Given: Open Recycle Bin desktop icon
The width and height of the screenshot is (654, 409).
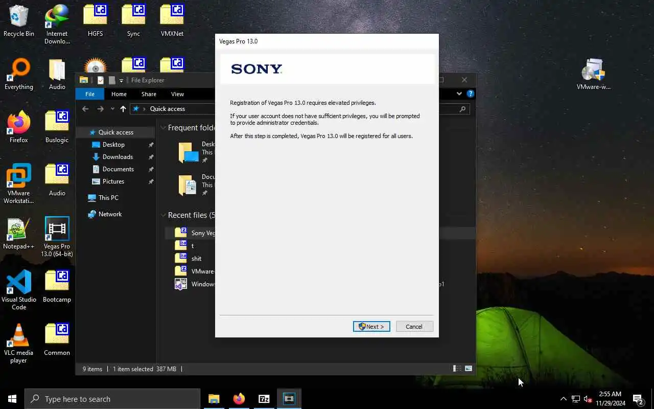Looking at the screenshot, I should 19,21.
